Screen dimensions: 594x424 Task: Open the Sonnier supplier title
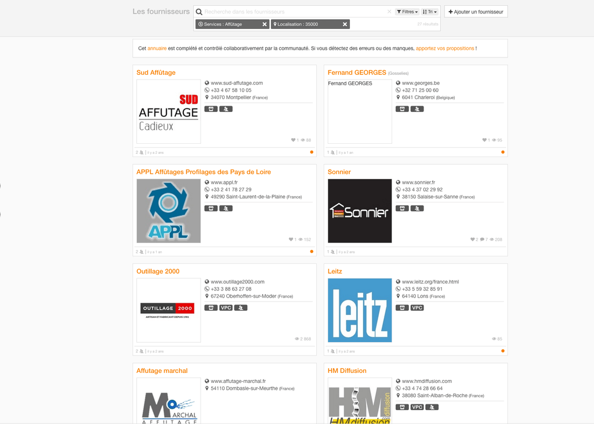[339, 172]
